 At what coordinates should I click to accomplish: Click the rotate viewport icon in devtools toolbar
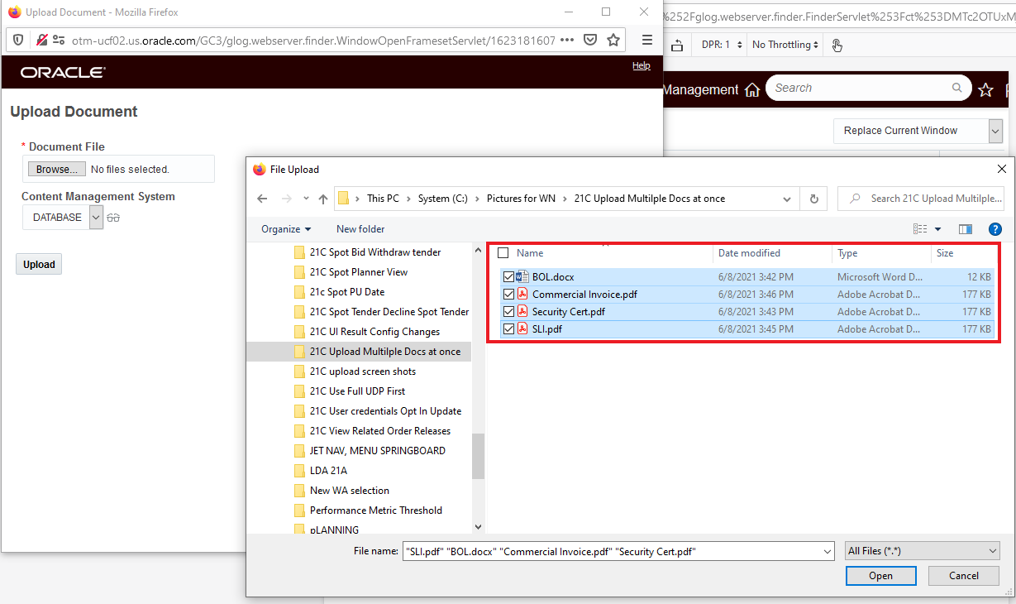pos(677,45)
